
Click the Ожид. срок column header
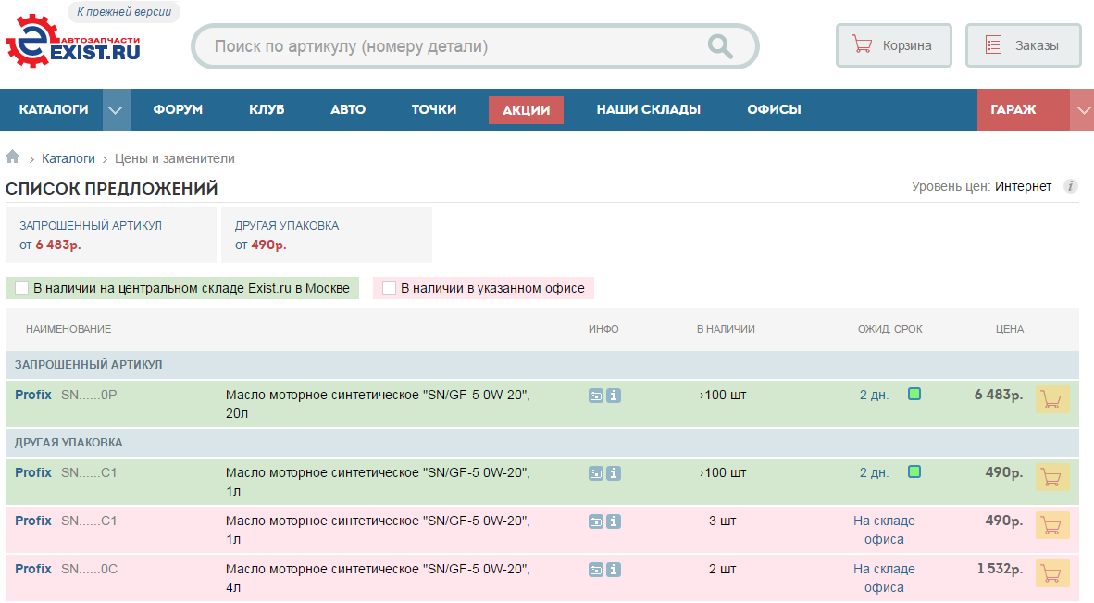coord(890,329)
